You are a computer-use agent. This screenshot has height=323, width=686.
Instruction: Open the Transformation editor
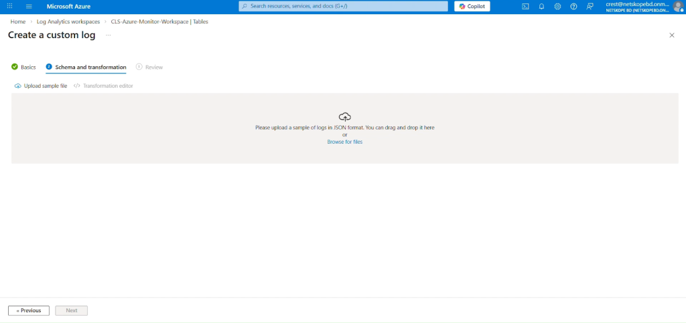[103, 86]
